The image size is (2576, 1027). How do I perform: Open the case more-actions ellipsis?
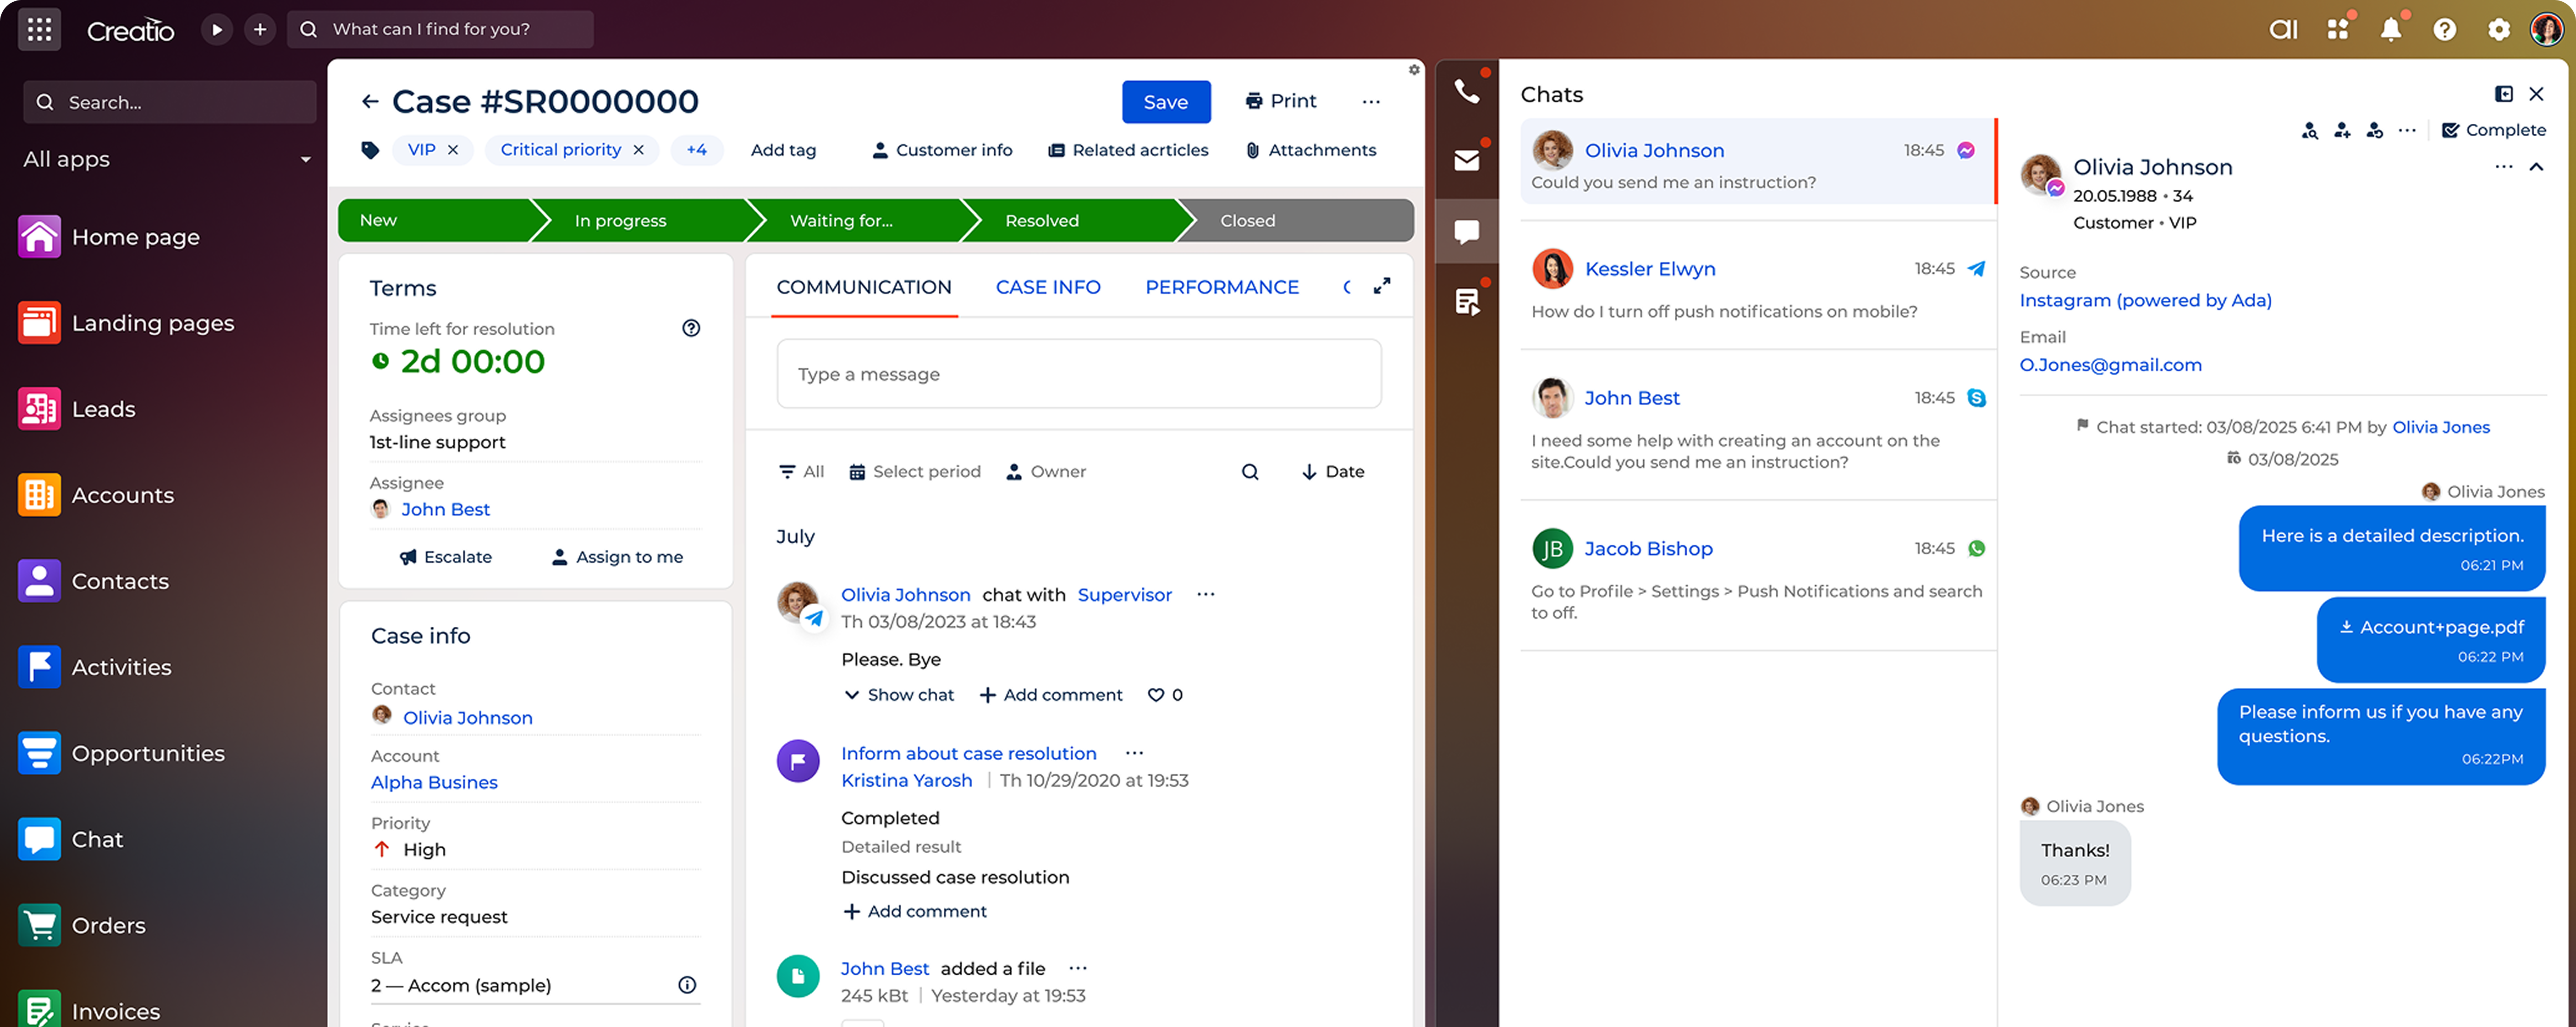1371,101
